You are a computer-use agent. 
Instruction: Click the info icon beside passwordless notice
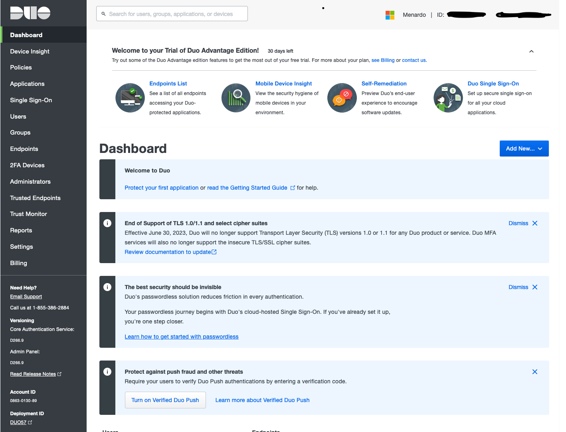coord(107,287)
